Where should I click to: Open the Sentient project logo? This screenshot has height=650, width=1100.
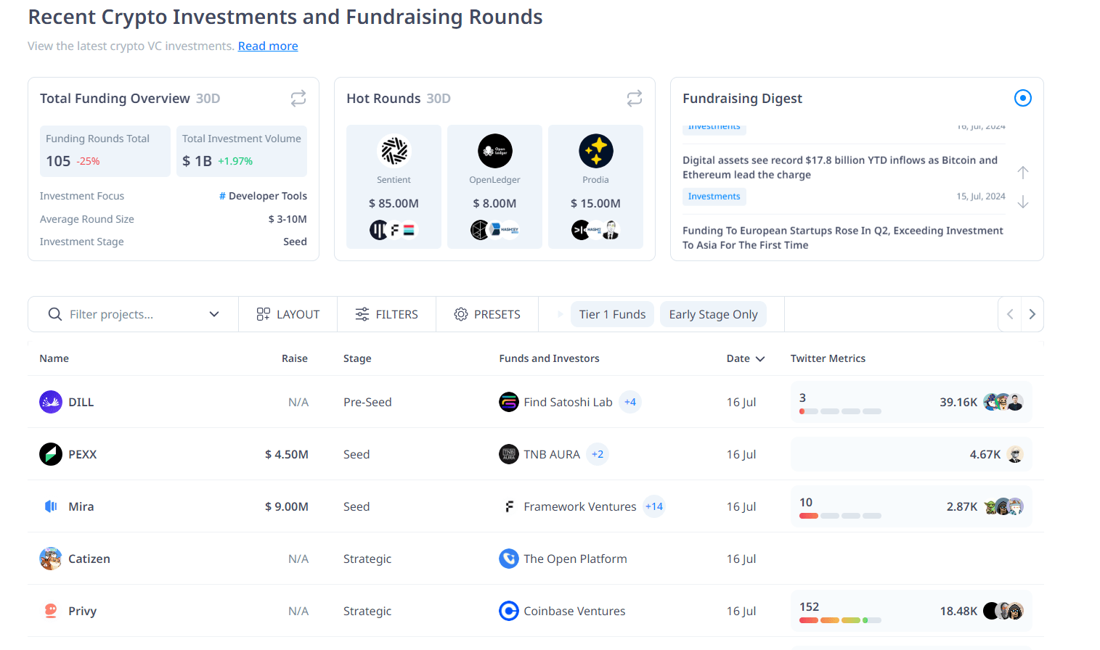point(394,151)
